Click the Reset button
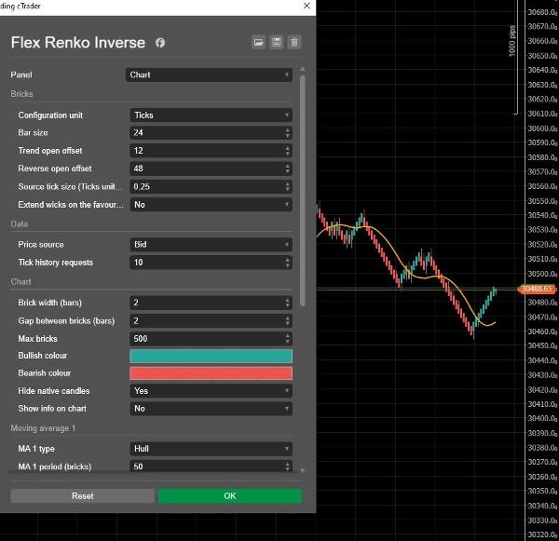The width and height of the screenshot is (559, 541). [83, 496]
